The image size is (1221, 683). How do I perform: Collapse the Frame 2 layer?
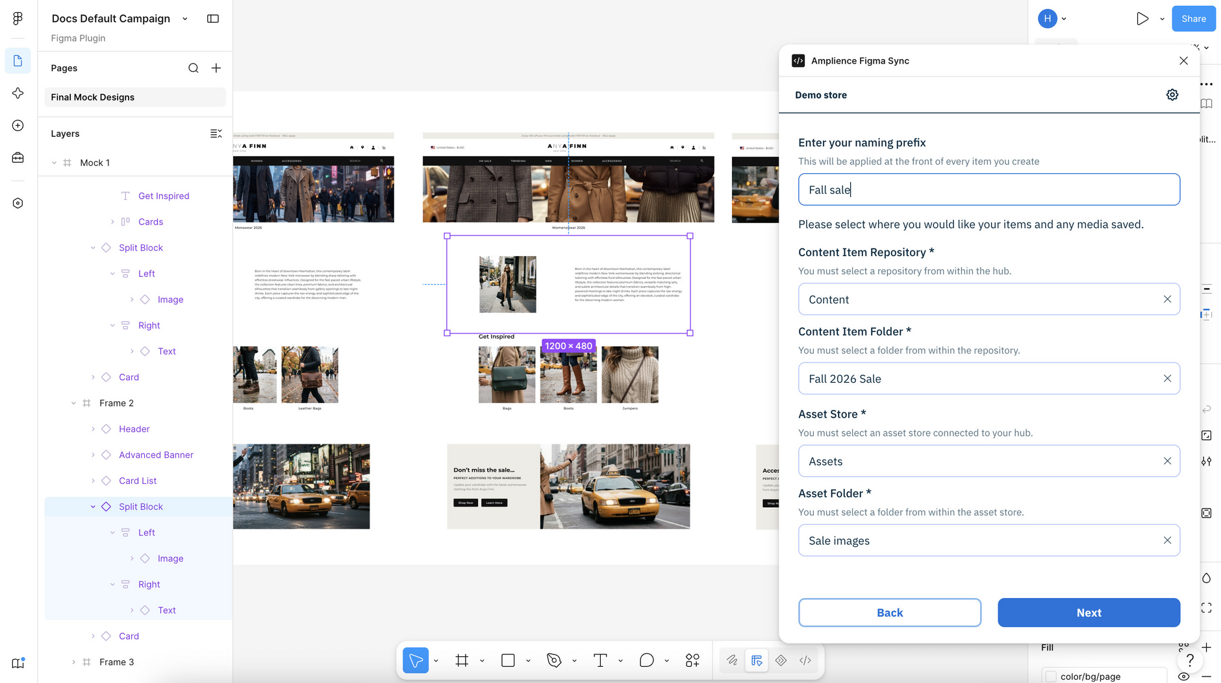coord(73,403)
